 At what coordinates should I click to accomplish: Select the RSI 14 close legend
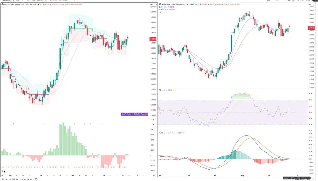pos(163,90)
